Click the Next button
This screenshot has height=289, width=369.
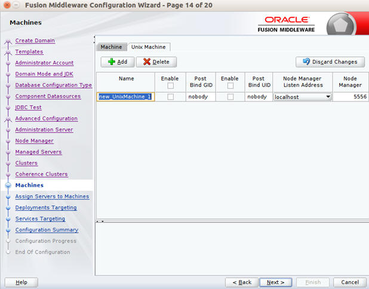click(276, 282)
